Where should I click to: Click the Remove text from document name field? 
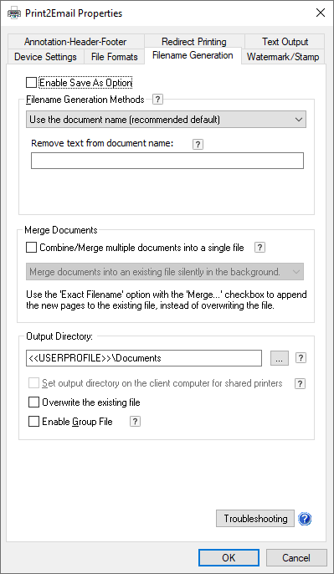coord(167,161)
